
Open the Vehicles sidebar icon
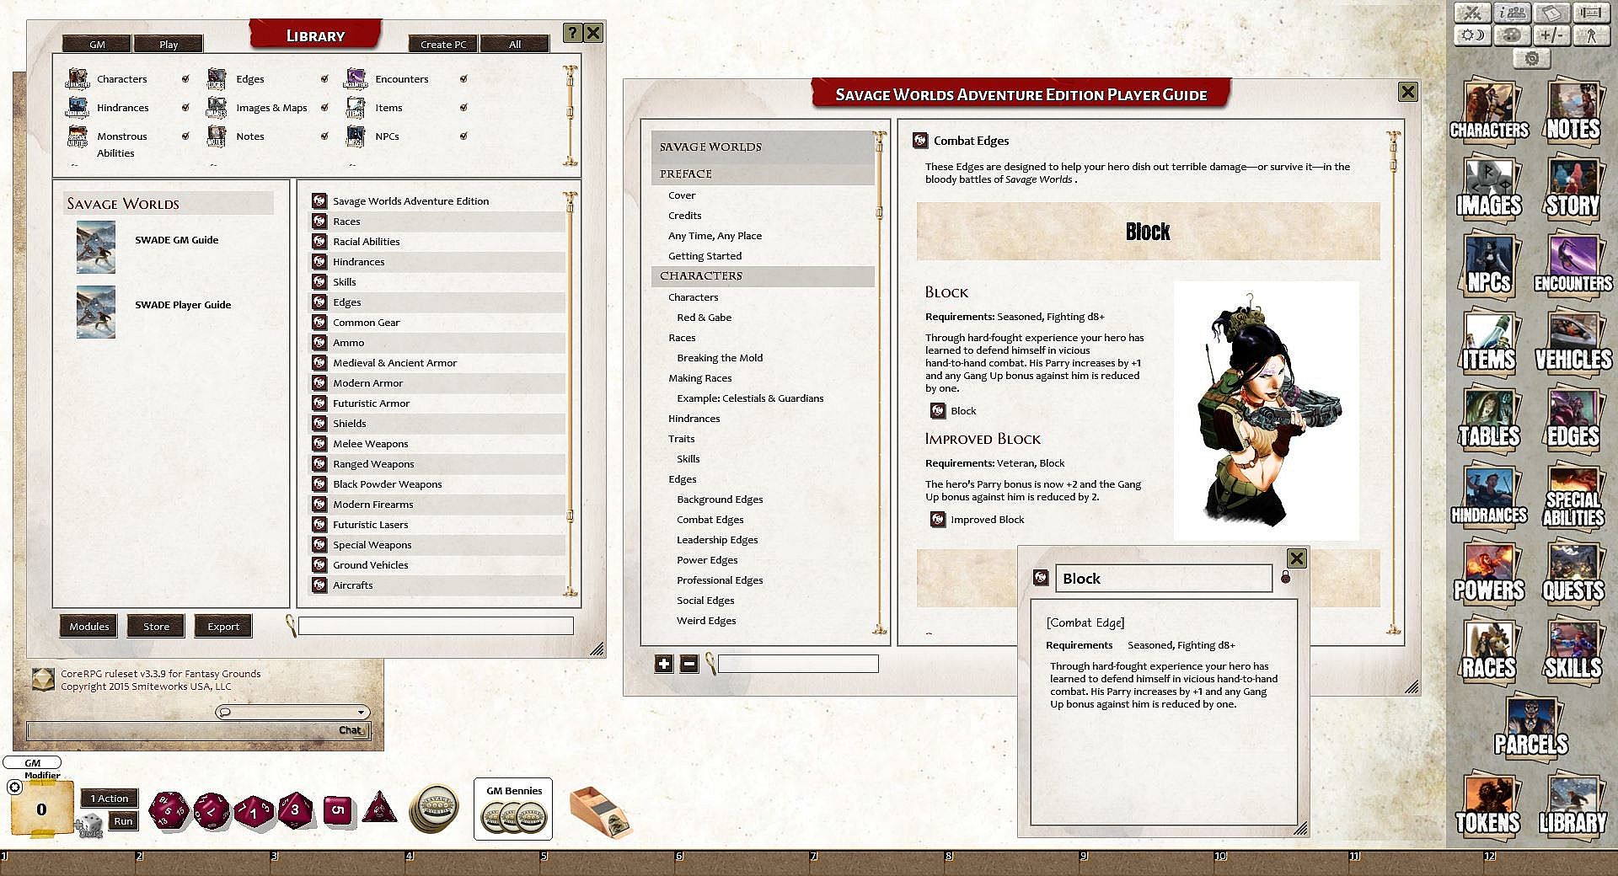[x=1572, y=341]
